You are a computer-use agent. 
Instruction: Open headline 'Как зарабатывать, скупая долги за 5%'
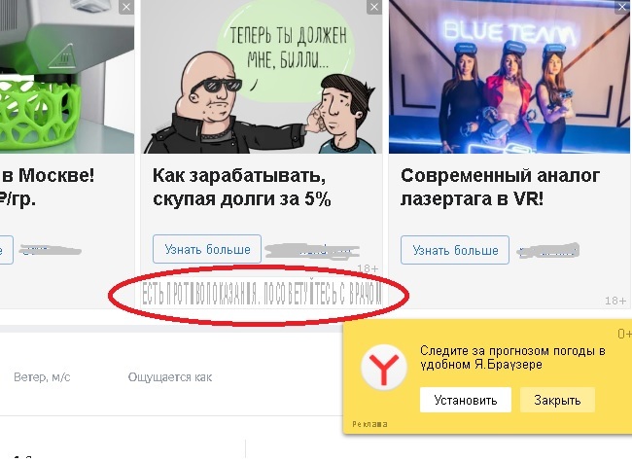coord(242,188)
